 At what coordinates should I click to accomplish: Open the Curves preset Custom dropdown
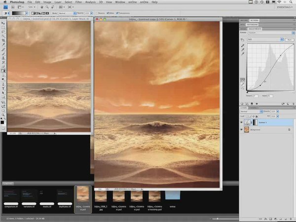265,33
